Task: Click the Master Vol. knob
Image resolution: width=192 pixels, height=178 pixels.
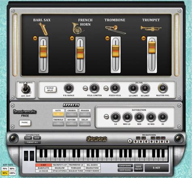Action: [x=163, y=88]
